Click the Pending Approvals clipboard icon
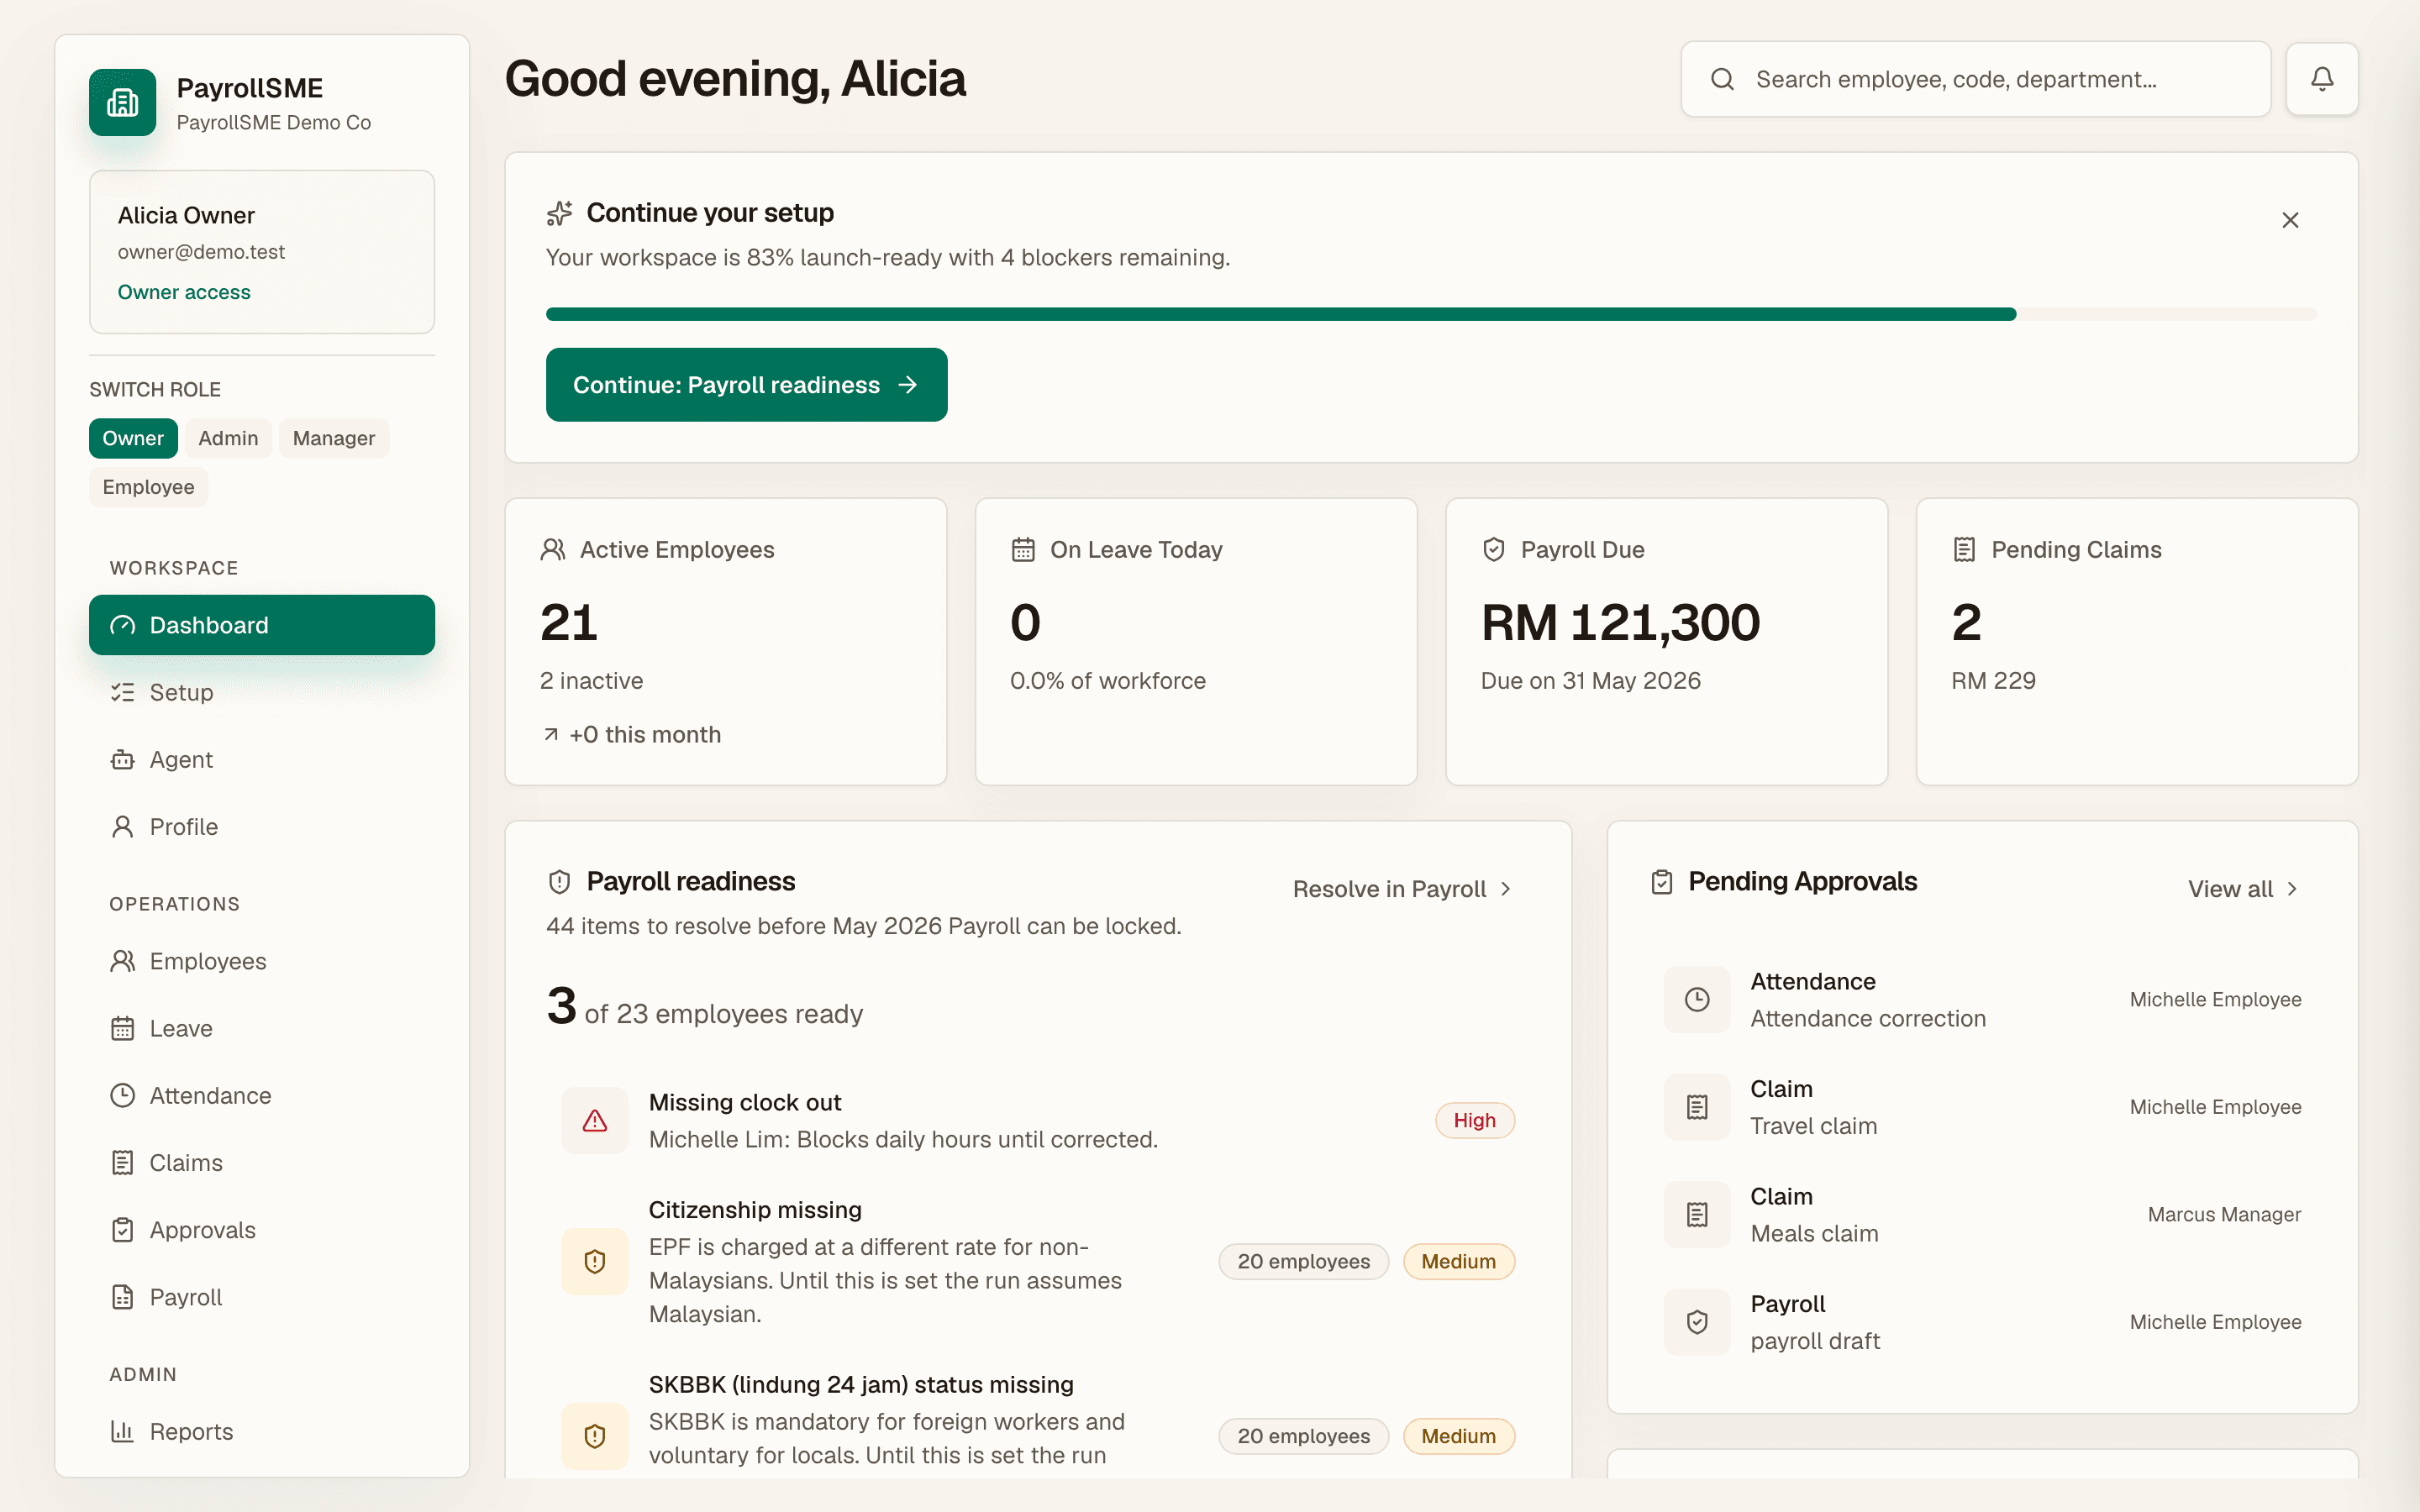2420x1512 pixels. point(1662,882)
